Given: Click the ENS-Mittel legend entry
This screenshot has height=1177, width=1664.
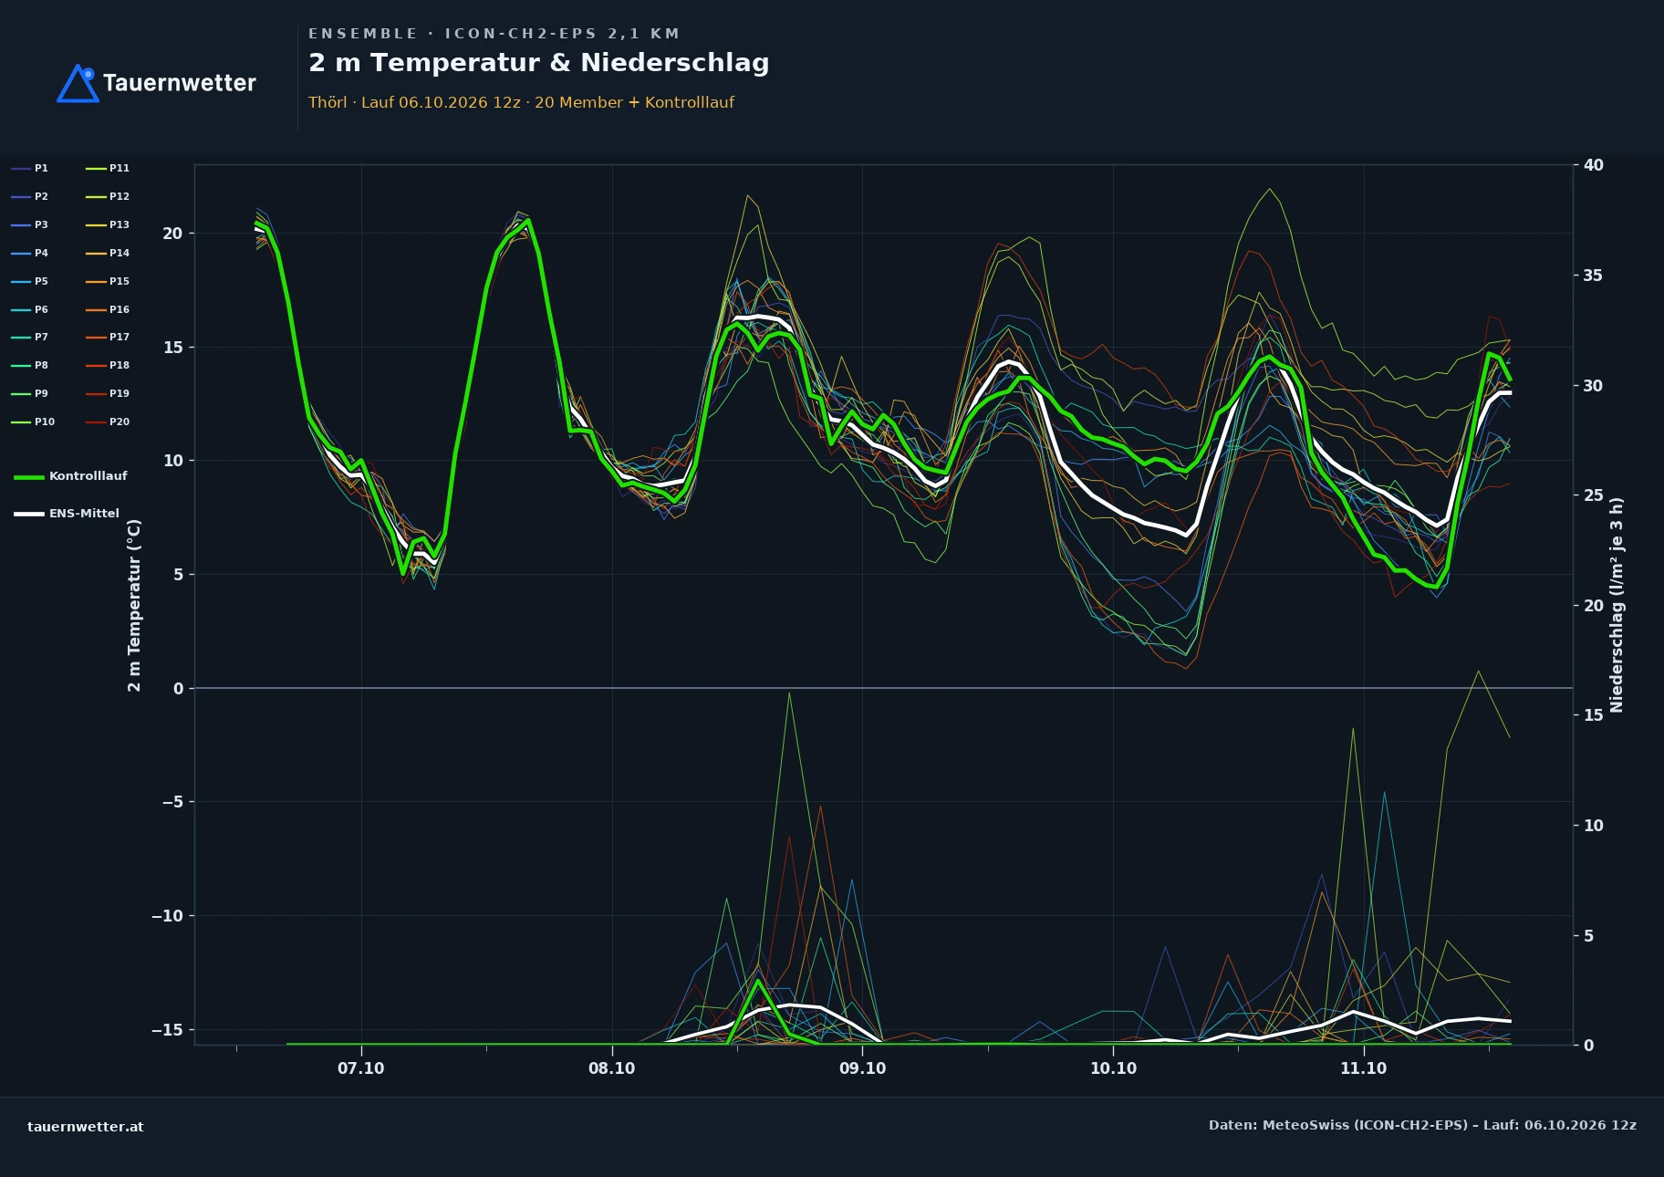Looking at the screenshot, I should click(67, 514).
